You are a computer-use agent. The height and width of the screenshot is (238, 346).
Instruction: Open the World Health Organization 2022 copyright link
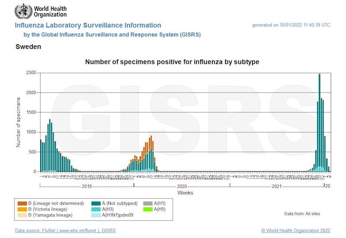pyautogui.click(x=296, y=231)
